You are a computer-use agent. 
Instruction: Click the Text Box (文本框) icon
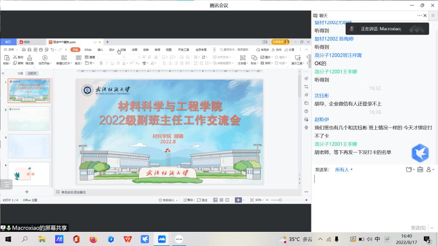[243, 59]
